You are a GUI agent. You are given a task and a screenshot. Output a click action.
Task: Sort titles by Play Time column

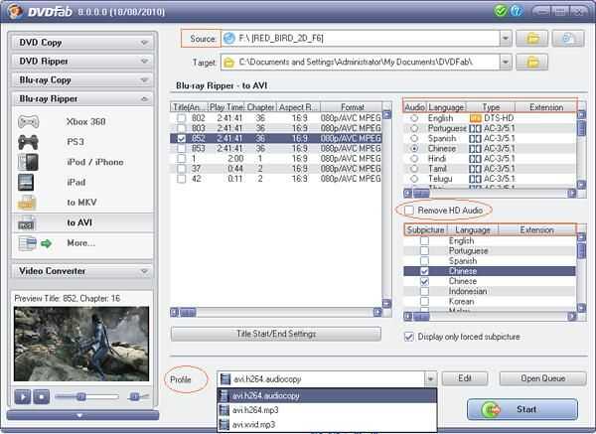pyautogui.click(x=226, y=107)
